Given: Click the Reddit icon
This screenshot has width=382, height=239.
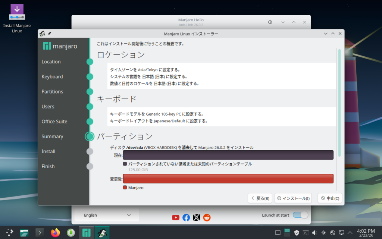Looking at the screenshot, I should pos(207,217).
